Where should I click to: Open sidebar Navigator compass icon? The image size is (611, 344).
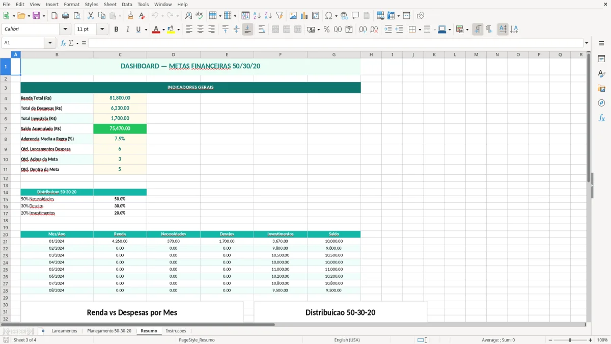point(601,103)
